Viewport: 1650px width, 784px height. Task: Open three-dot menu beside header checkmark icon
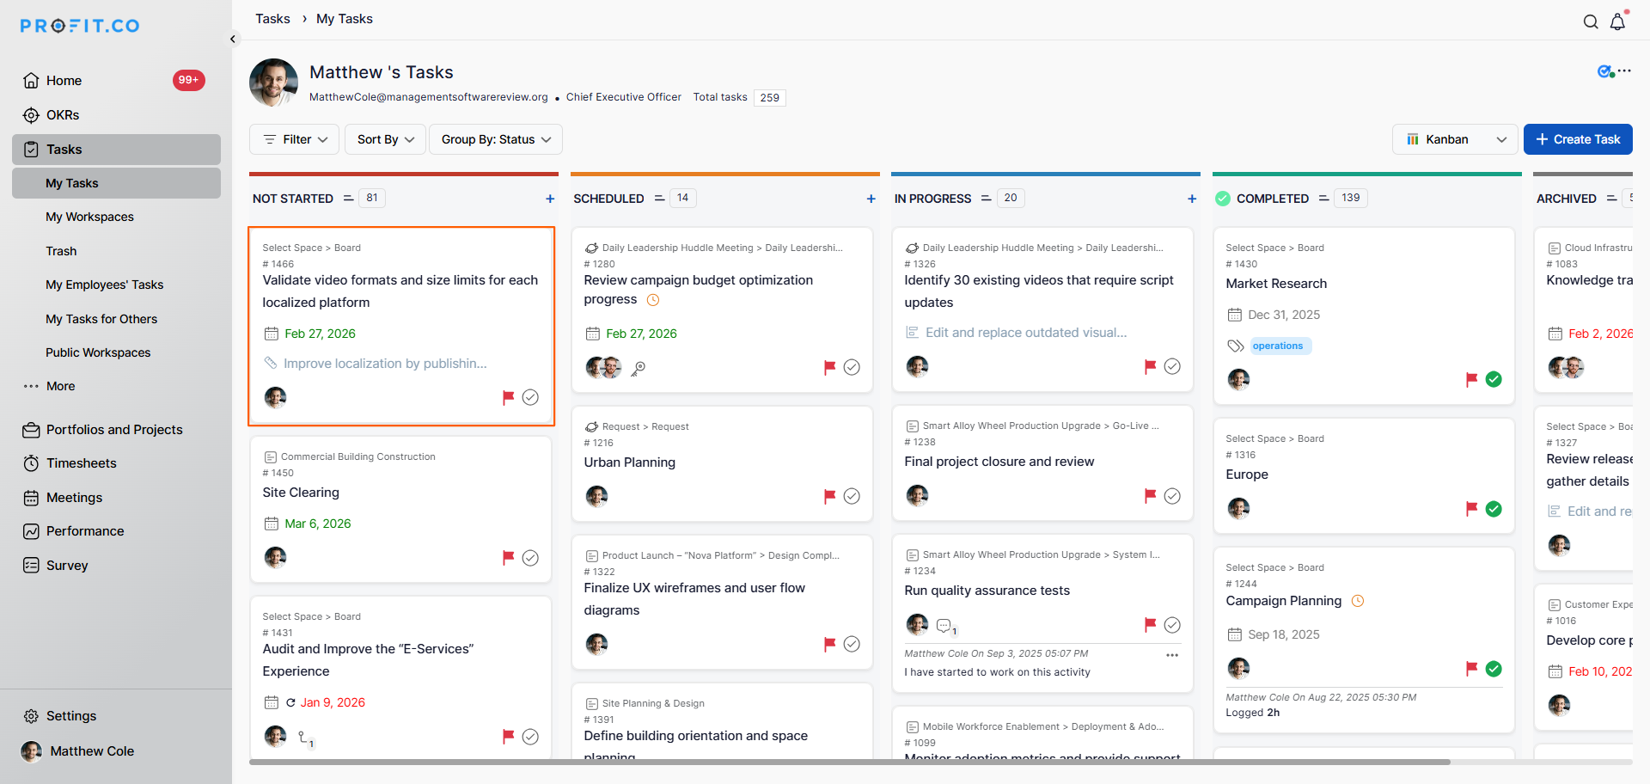pyautogui.click(x=1624, y=71)
